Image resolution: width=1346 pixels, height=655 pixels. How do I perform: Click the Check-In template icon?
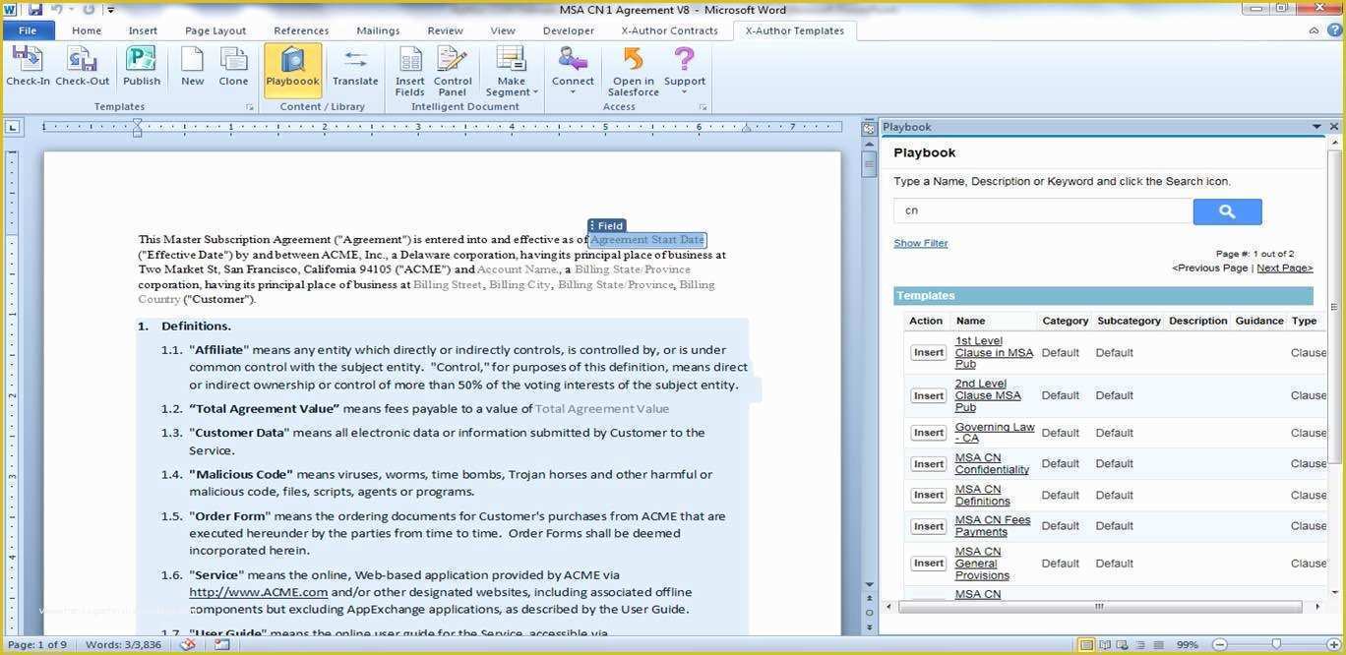click(28, 67)
